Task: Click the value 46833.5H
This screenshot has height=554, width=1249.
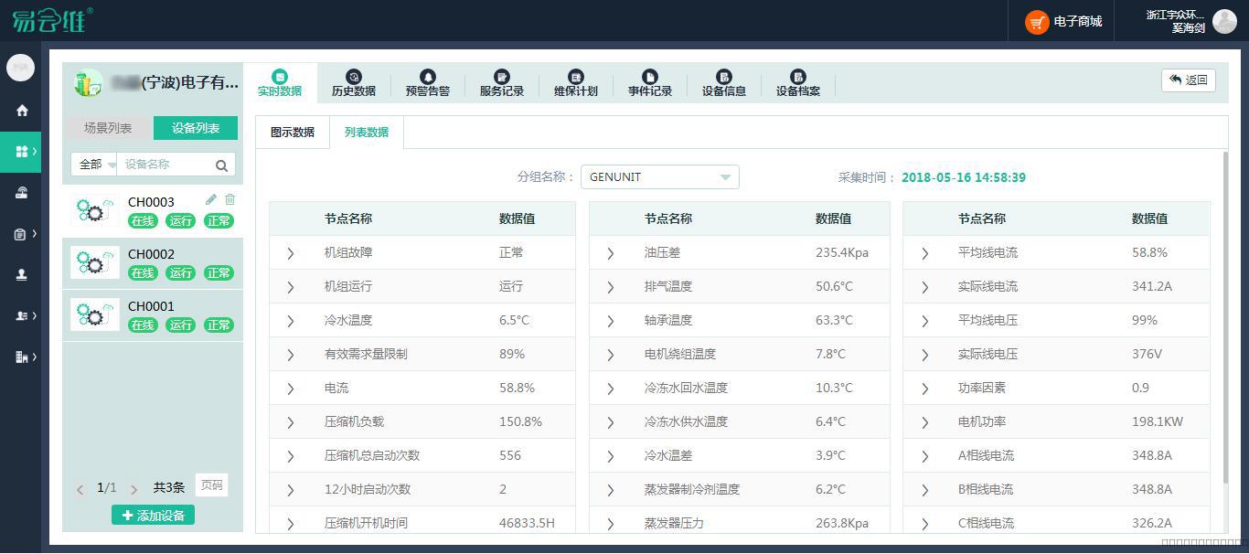Action: coord(527,523)
